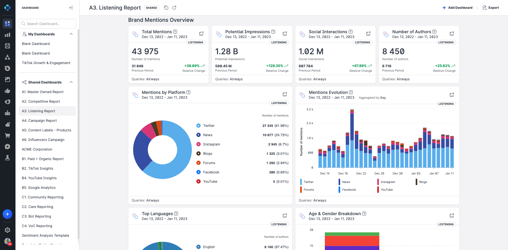Click the shopping cart icon in sidebar
The height and width of the screenshot is (250, 508).
[8, 135]
